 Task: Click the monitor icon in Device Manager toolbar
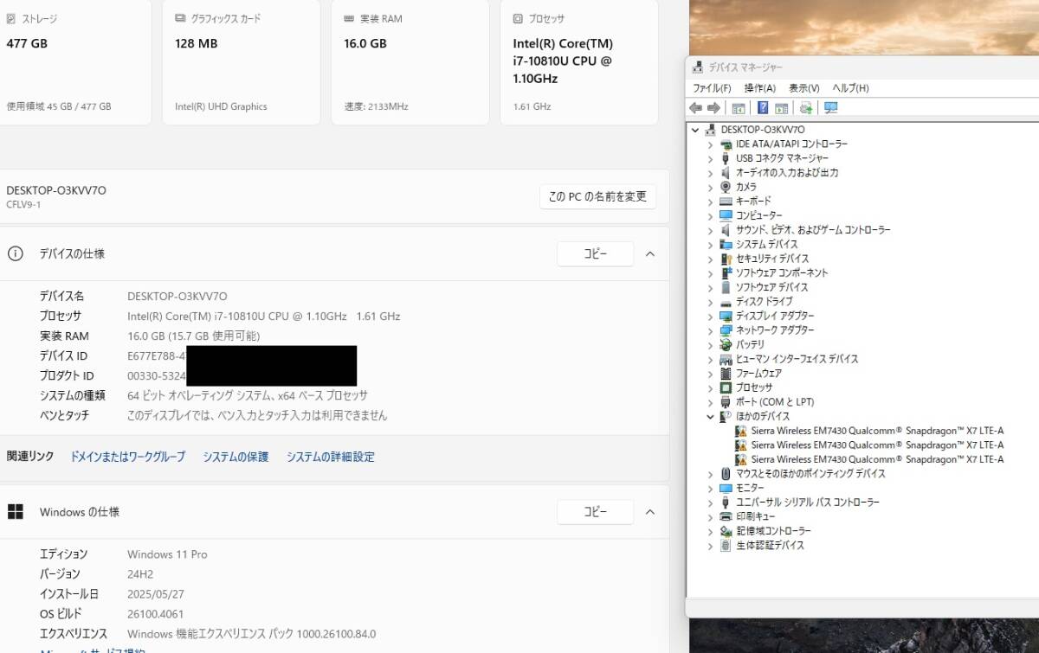click(831, 108)
